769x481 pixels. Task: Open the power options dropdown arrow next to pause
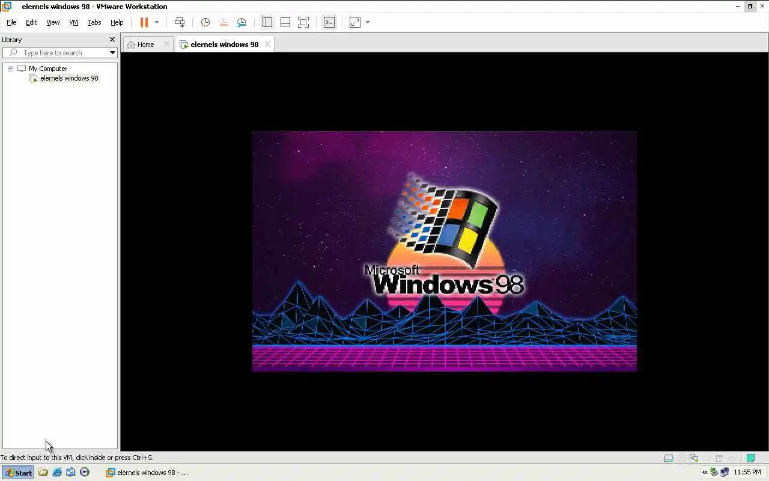coord(157,22)
